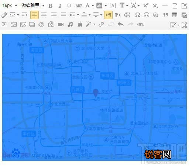This screenshot has width=189, height=166.
Task: Click spacing after paragraph icon
Action: click(x=96, y=15)
